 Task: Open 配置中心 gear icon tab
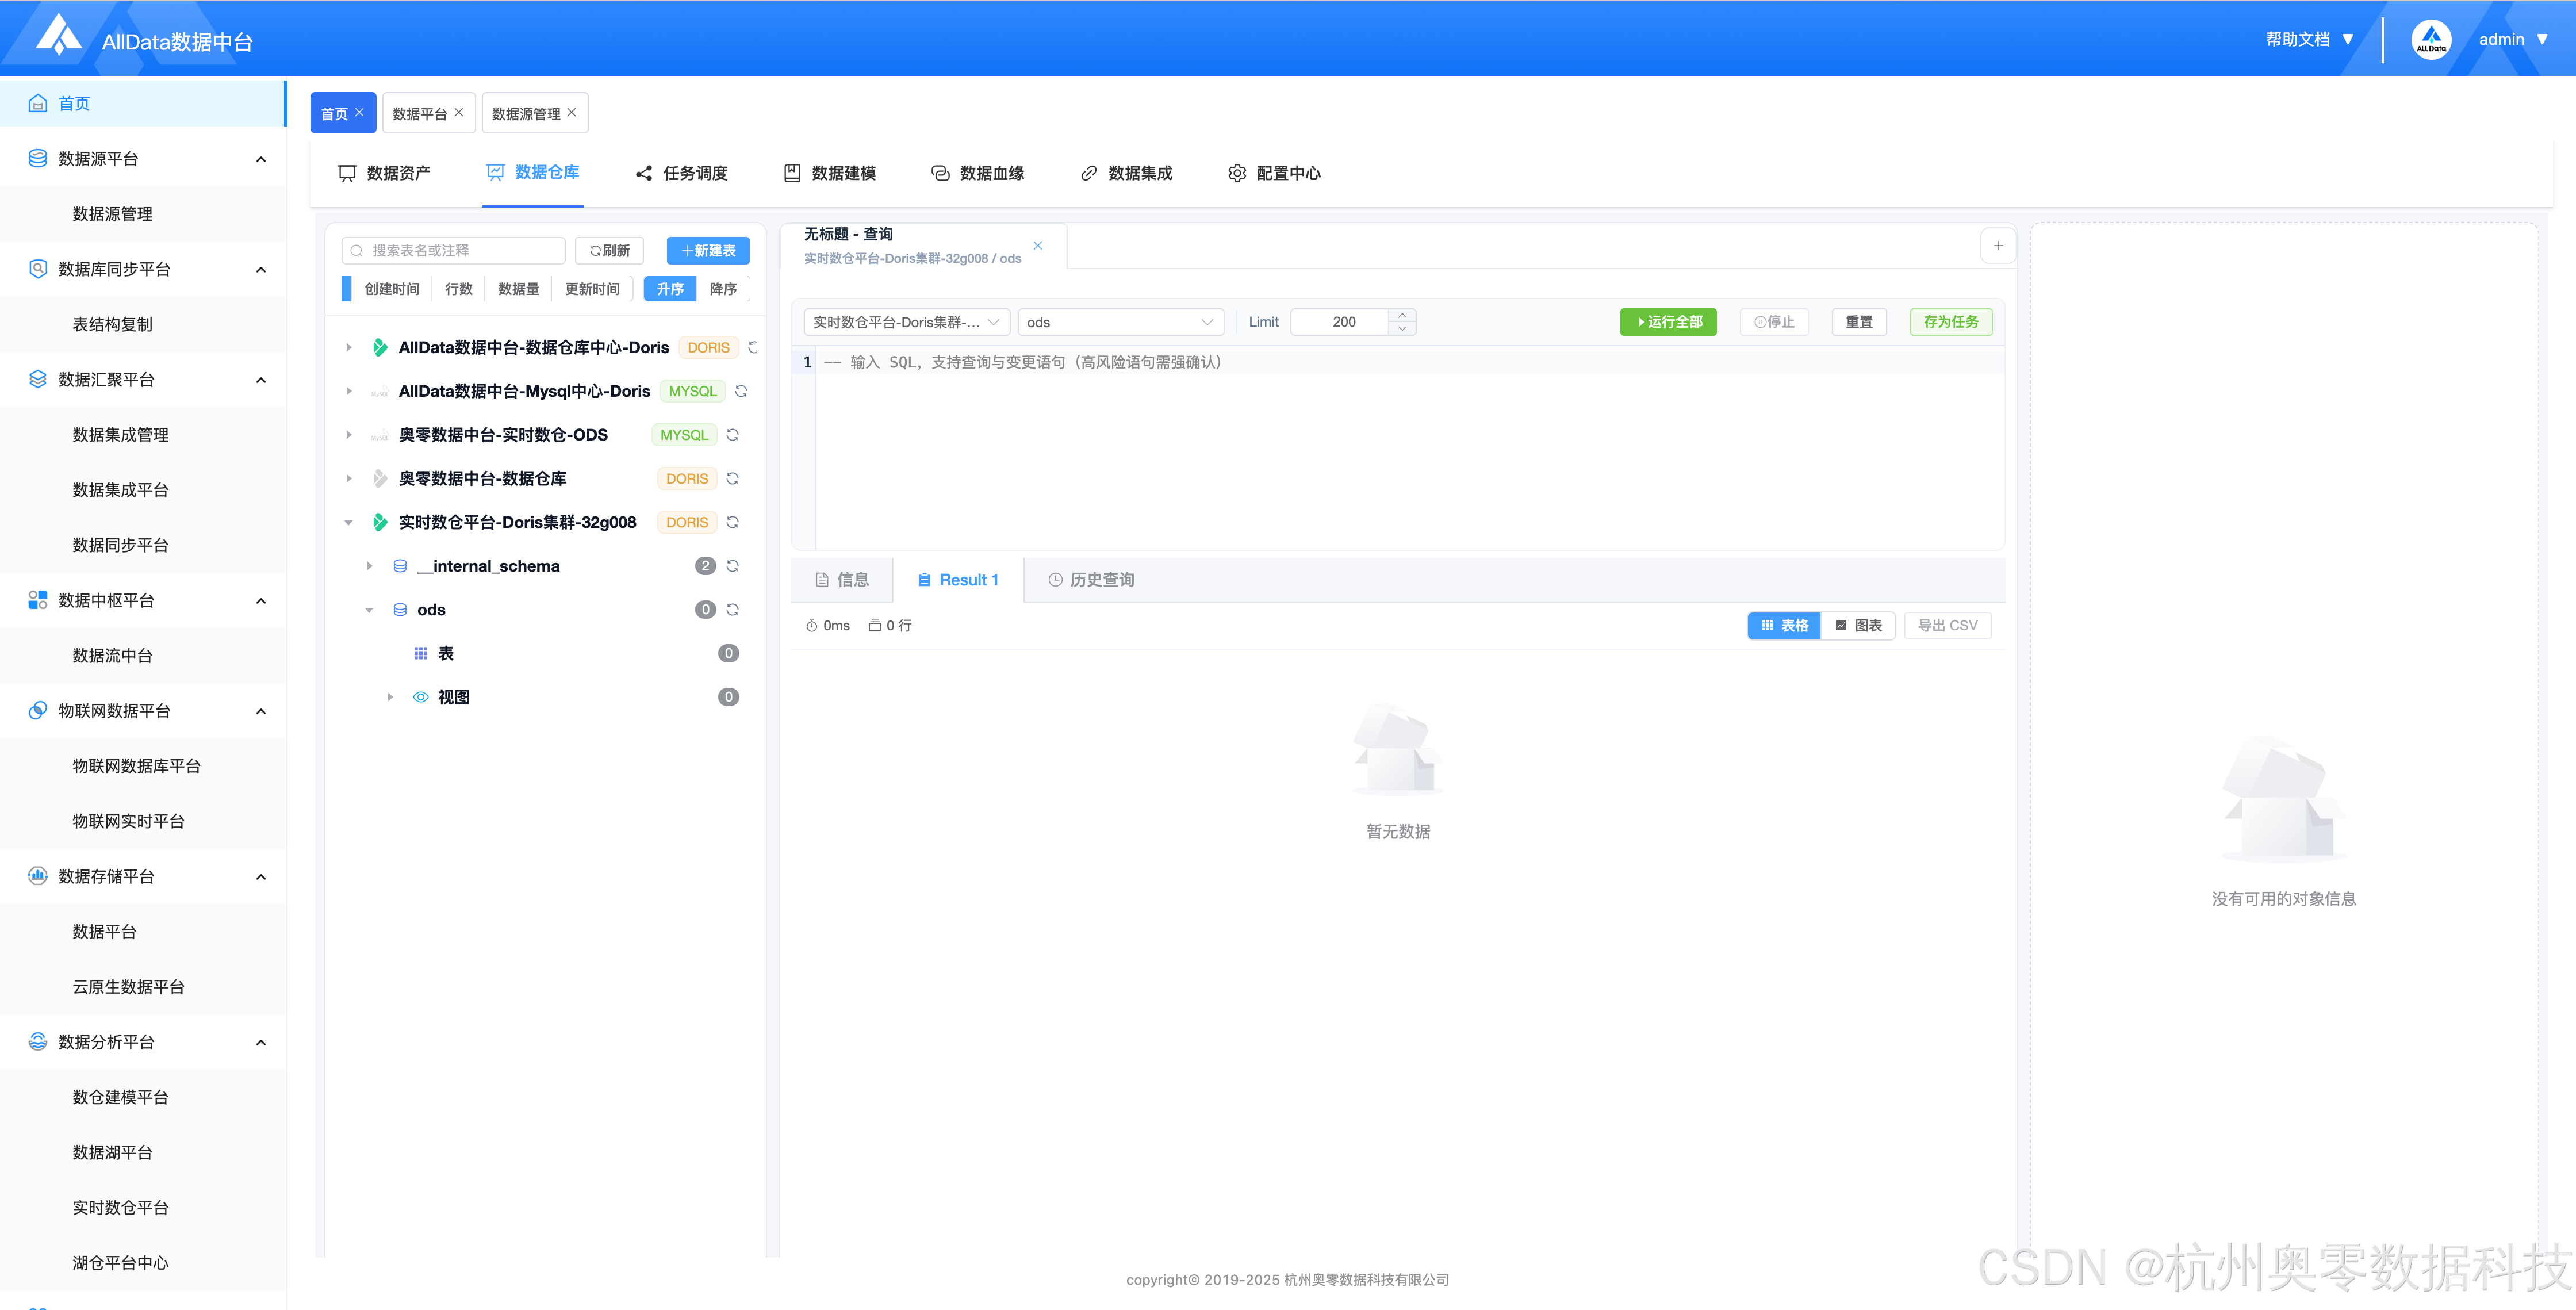1237,173
